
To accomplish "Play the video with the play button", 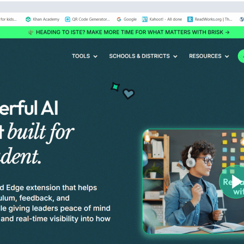I will tap(237, 181).
